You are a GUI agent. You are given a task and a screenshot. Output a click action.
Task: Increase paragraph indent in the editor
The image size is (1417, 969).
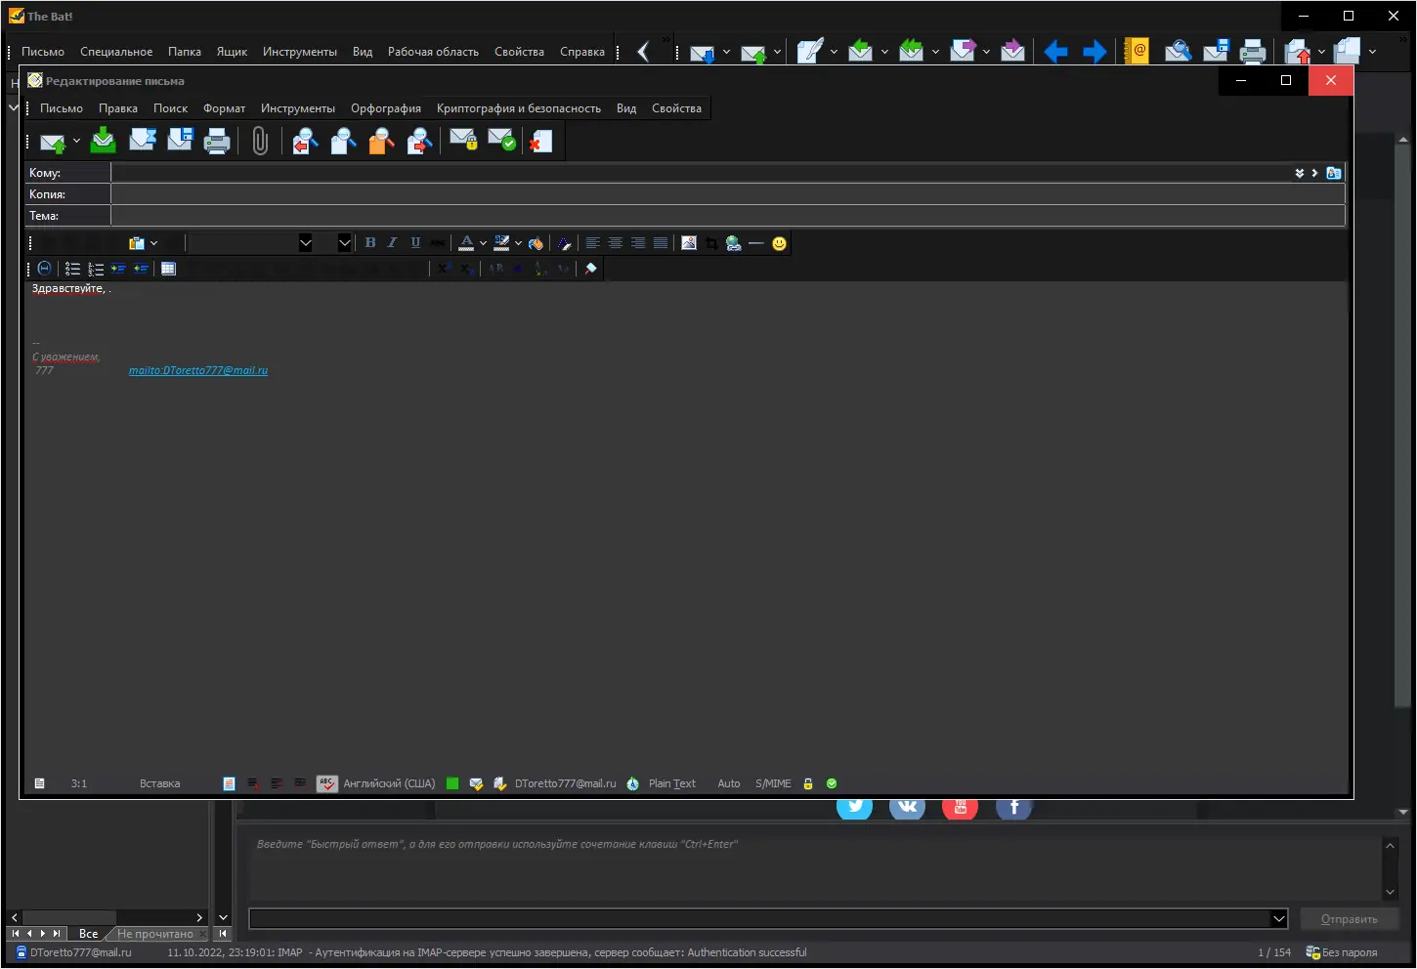[118, 269]
